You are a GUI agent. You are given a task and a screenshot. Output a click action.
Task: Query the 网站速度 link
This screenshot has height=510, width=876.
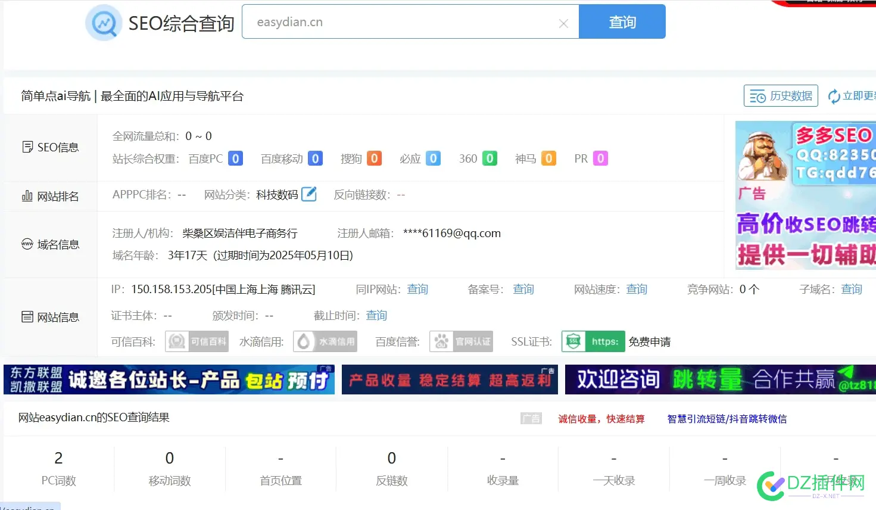tap(637, 290)
